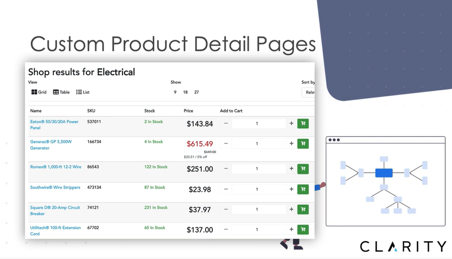Add Southwire Wire Strippers to cart
Image resolution: width=452 pixels, height=259 pixels.
303,189
